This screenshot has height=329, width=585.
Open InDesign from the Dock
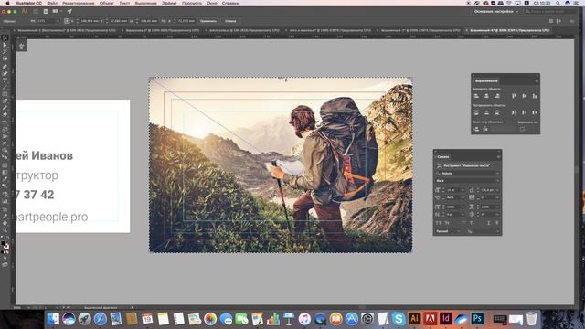tap(445, 319)
